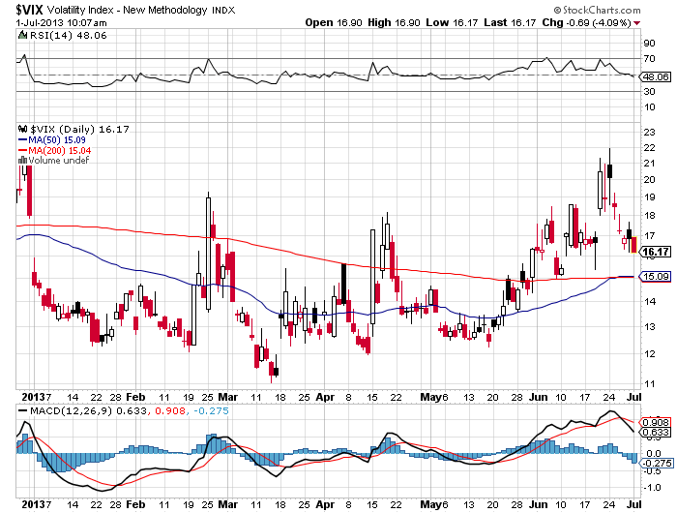
Task: Click the Jul label on price chart axis
Action: click(634, 397)
